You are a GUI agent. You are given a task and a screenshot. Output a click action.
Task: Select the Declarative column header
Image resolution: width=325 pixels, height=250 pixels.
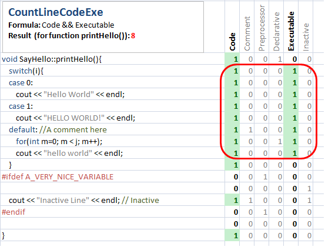(x=276, y=31)
